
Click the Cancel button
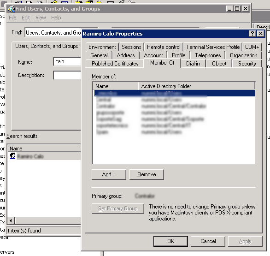tap(208, 241)
